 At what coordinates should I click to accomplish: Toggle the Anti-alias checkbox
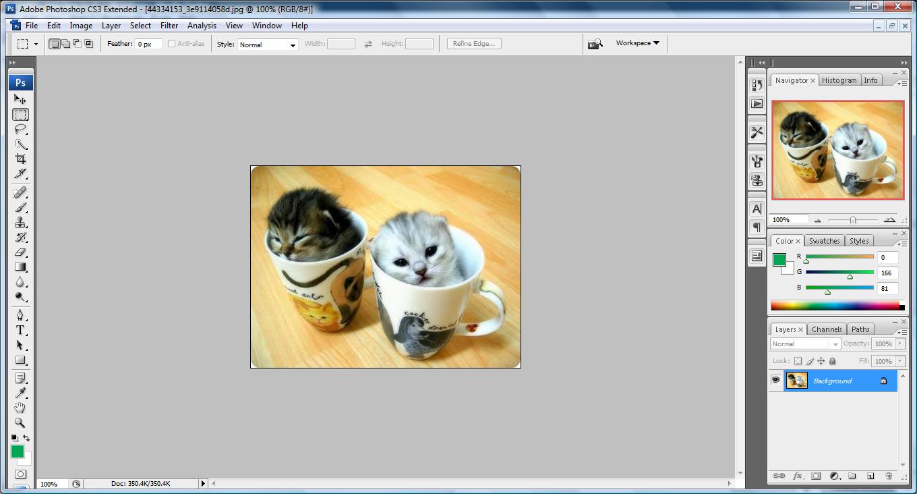[171, 44]
